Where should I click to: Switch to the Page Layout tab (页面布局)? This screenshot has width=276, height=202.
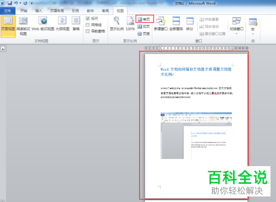pos(57,11)
